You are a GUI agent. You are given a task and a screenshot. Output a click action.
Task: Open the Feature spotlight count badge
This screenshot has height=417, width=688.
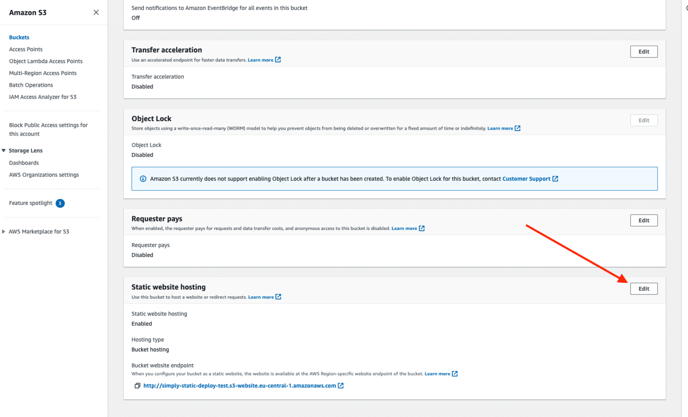60,203
